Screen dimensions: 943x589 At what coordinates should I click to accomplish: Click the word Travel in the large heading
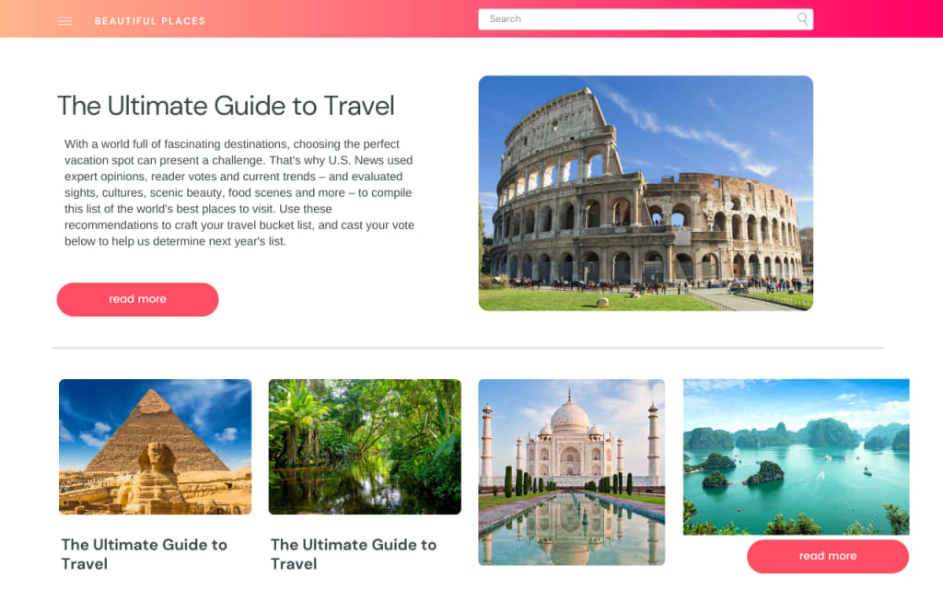[x=359, y=106]
